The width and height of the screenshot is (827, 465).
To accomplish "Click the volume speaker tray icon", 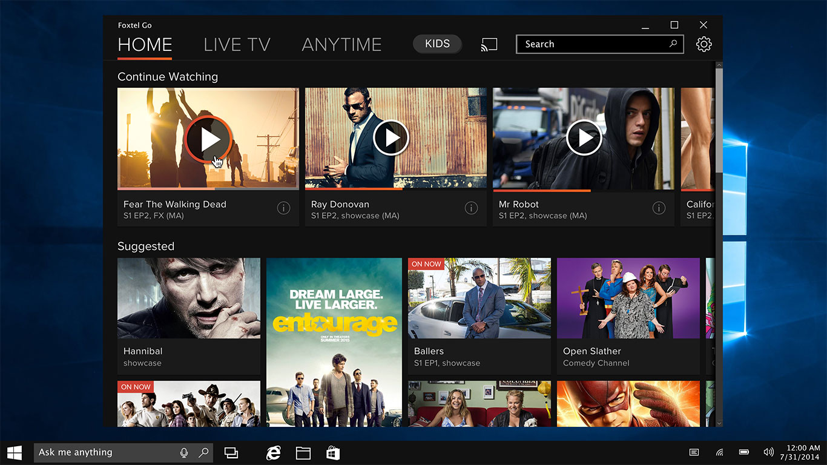I will coord(769,452).
